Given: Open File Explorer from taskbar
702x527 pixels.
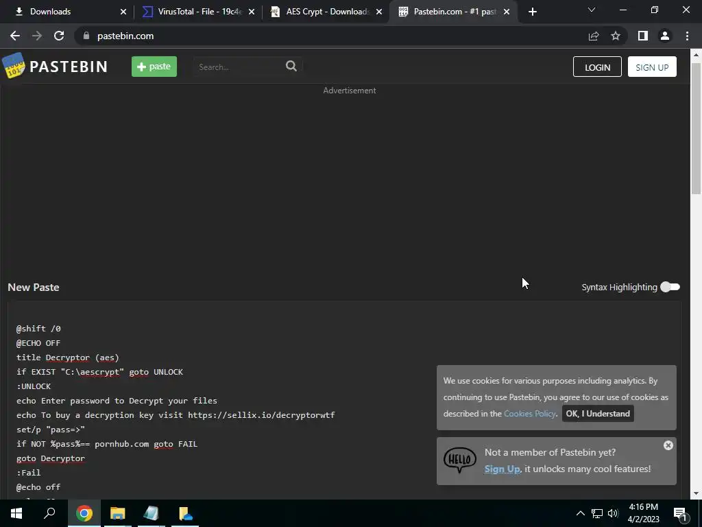Looking at the screenshot, I should [118, 513].
